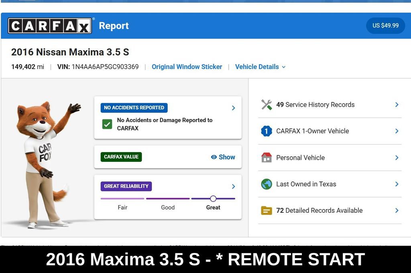Click the CARFAX VALUE badge
The width and height of the screenshot is (411, 273).
pyautogui.click(x=121, y=157)
